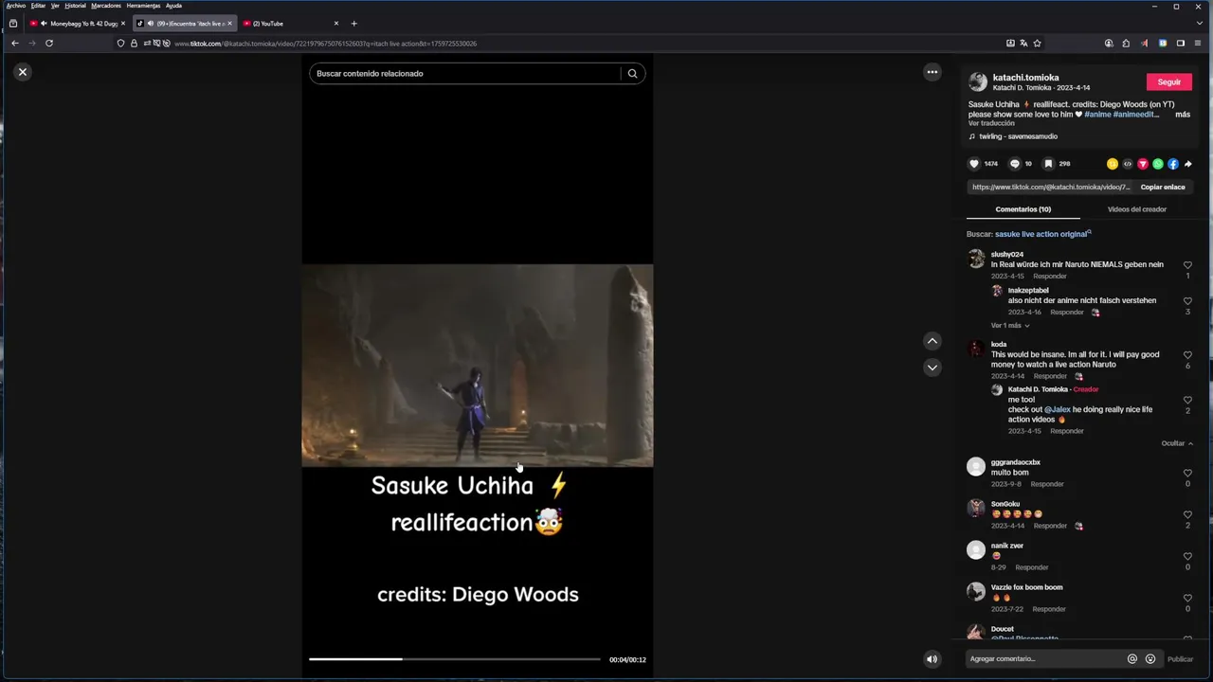Switch to Moneybagg Yo browser tab
The image size is (1213, 682).
[78, 24]
